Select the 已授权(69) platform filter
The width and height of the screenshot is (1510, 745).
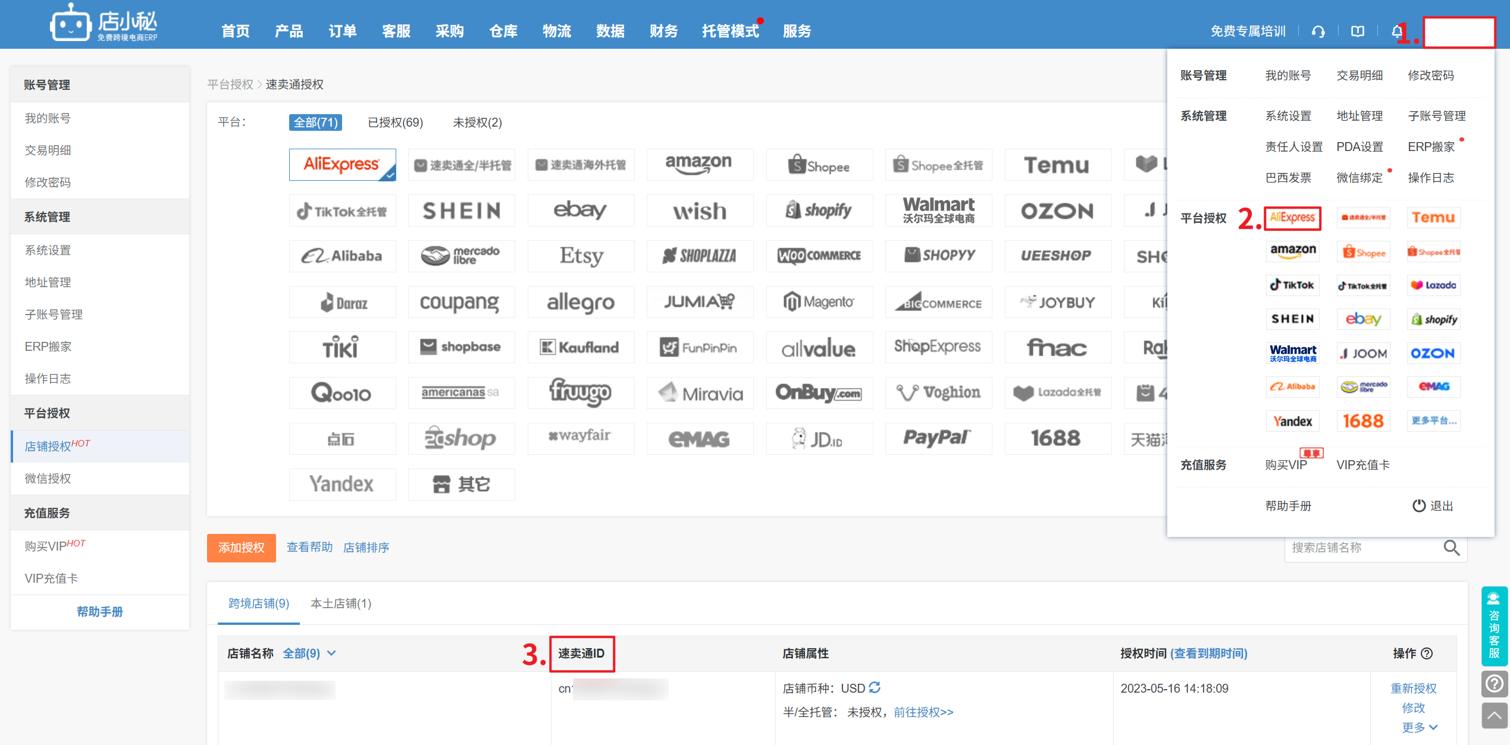tap(395, 122)
